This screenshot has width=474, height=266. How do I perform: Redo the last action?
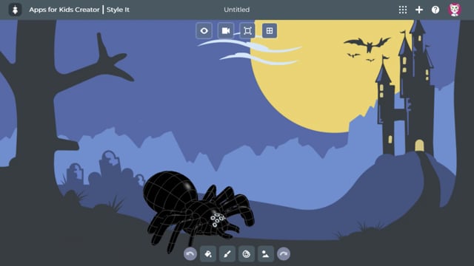pos(284,254)
